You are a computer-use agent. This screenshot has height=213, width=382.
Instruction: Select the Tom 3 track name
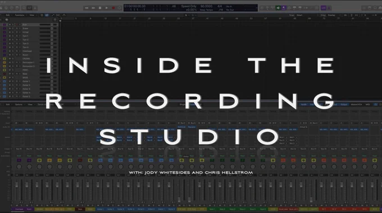[25, 44]
